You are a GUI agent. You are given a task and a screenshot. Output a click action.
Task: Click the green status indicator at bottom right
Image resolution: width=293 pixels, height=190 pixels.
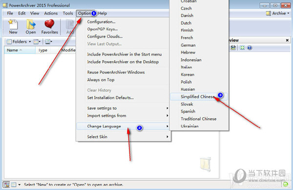click(x=285, y=185)
